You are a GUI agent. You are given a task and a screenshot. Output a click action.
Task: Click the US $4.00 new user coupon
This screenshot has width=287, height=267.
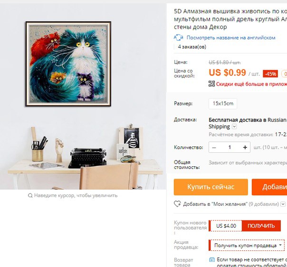(226, 226)
